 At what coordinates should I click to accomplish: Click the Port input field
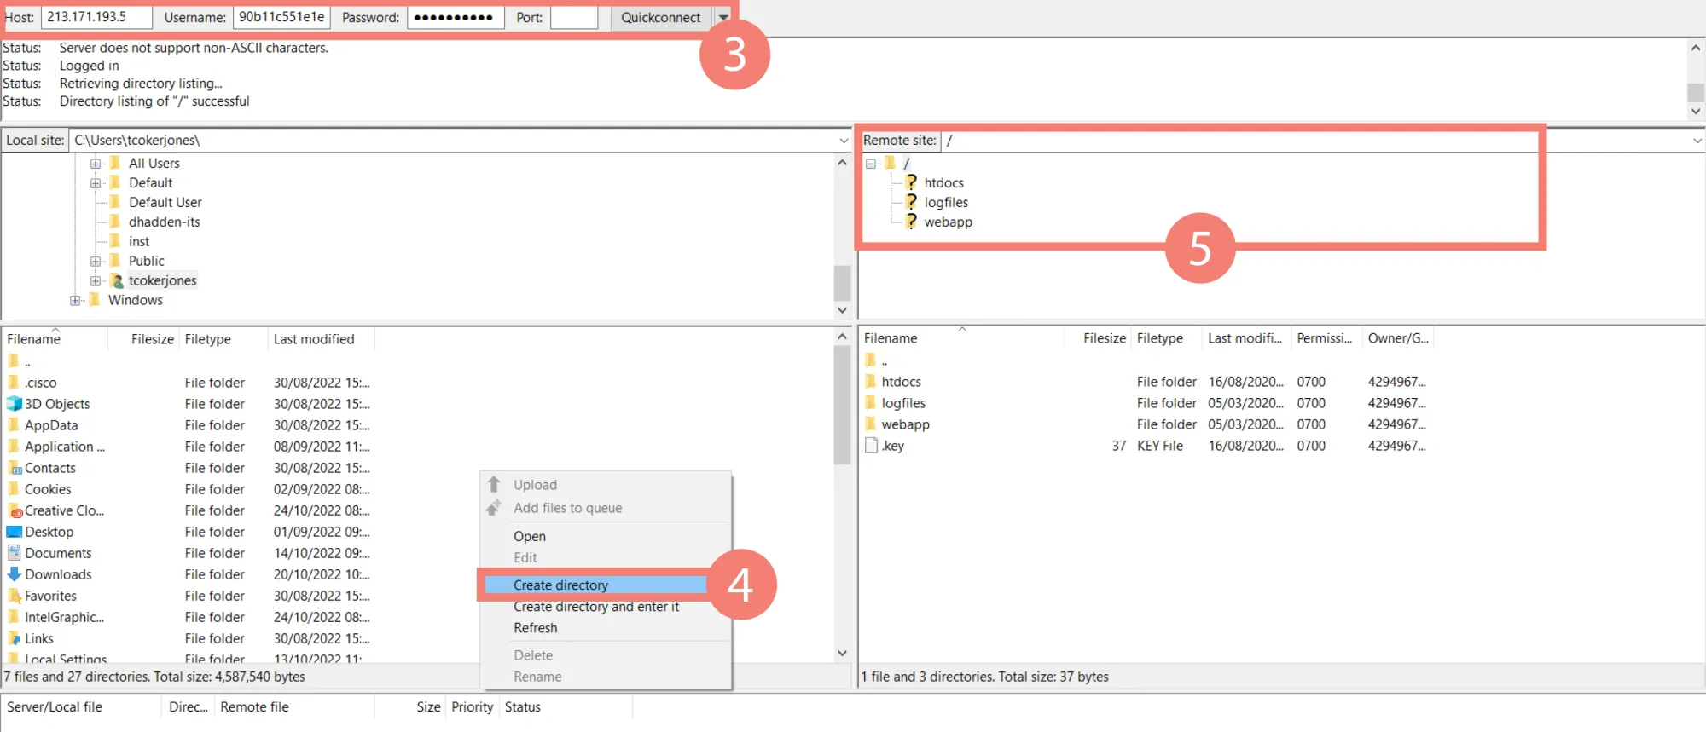click(x=574, y=17)
